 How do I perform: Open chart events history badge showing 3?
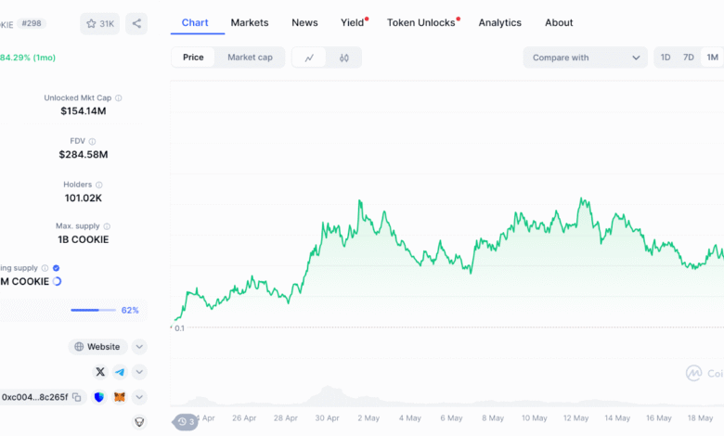(x=186, y=422)
